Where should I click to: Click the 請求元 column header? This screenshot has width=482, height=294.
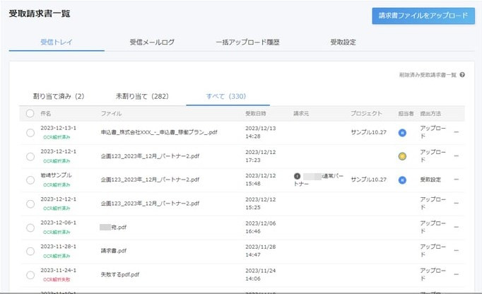[301, 114]
